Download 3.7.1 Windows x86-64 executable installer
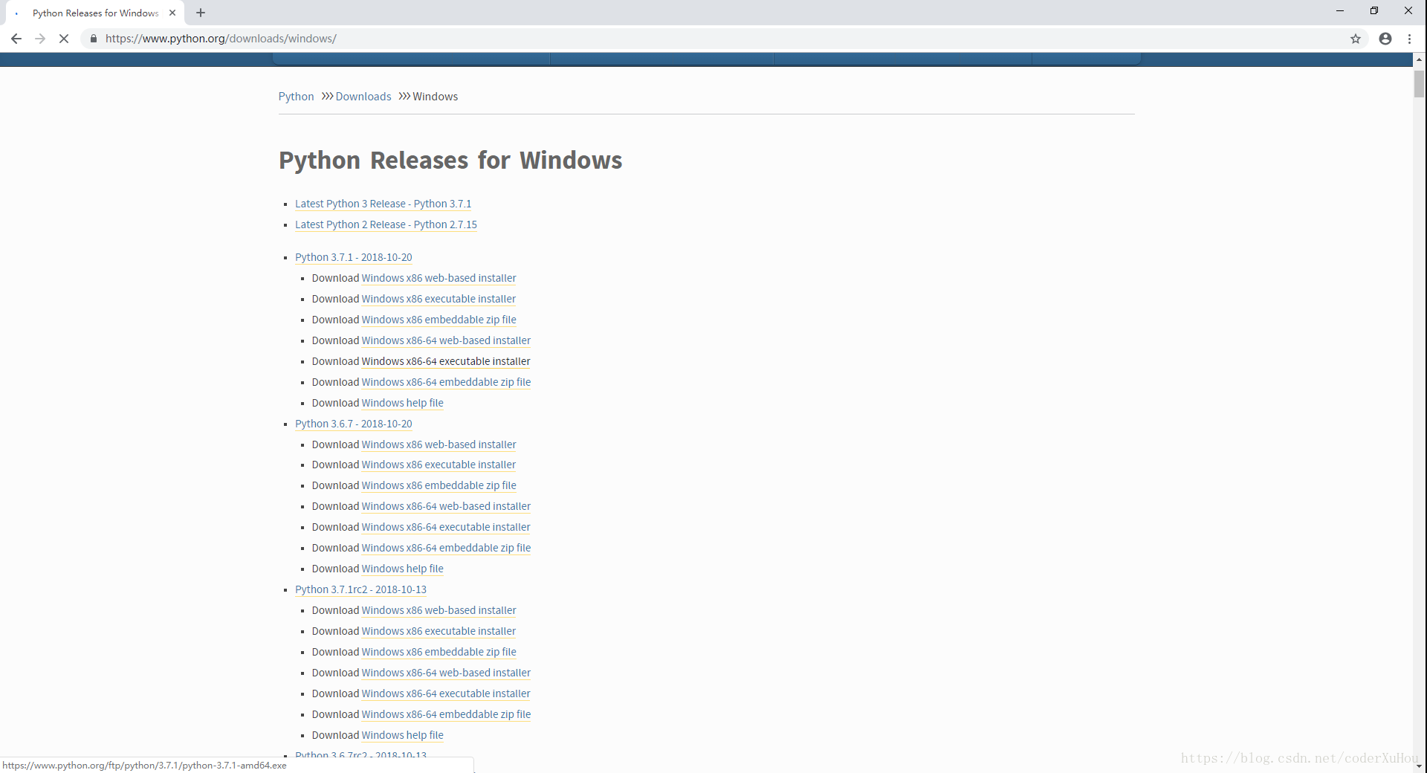Screen dimensions: 1427x773 click(446, 361)
